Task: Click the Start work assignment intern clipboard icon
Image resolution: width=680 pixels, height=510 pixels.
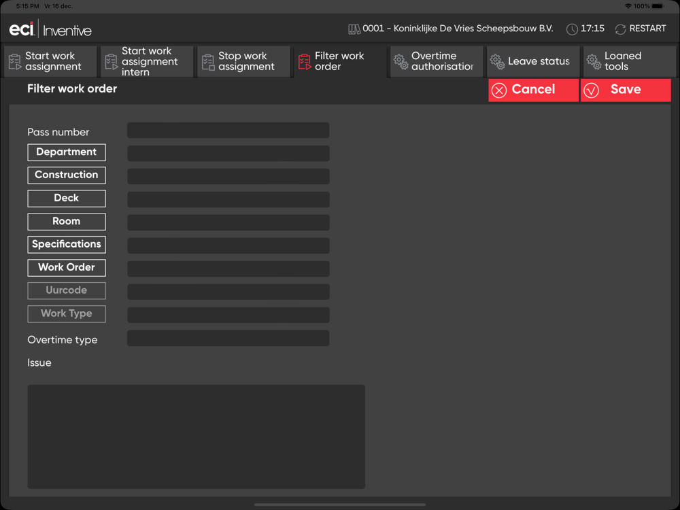Action: 112,62
